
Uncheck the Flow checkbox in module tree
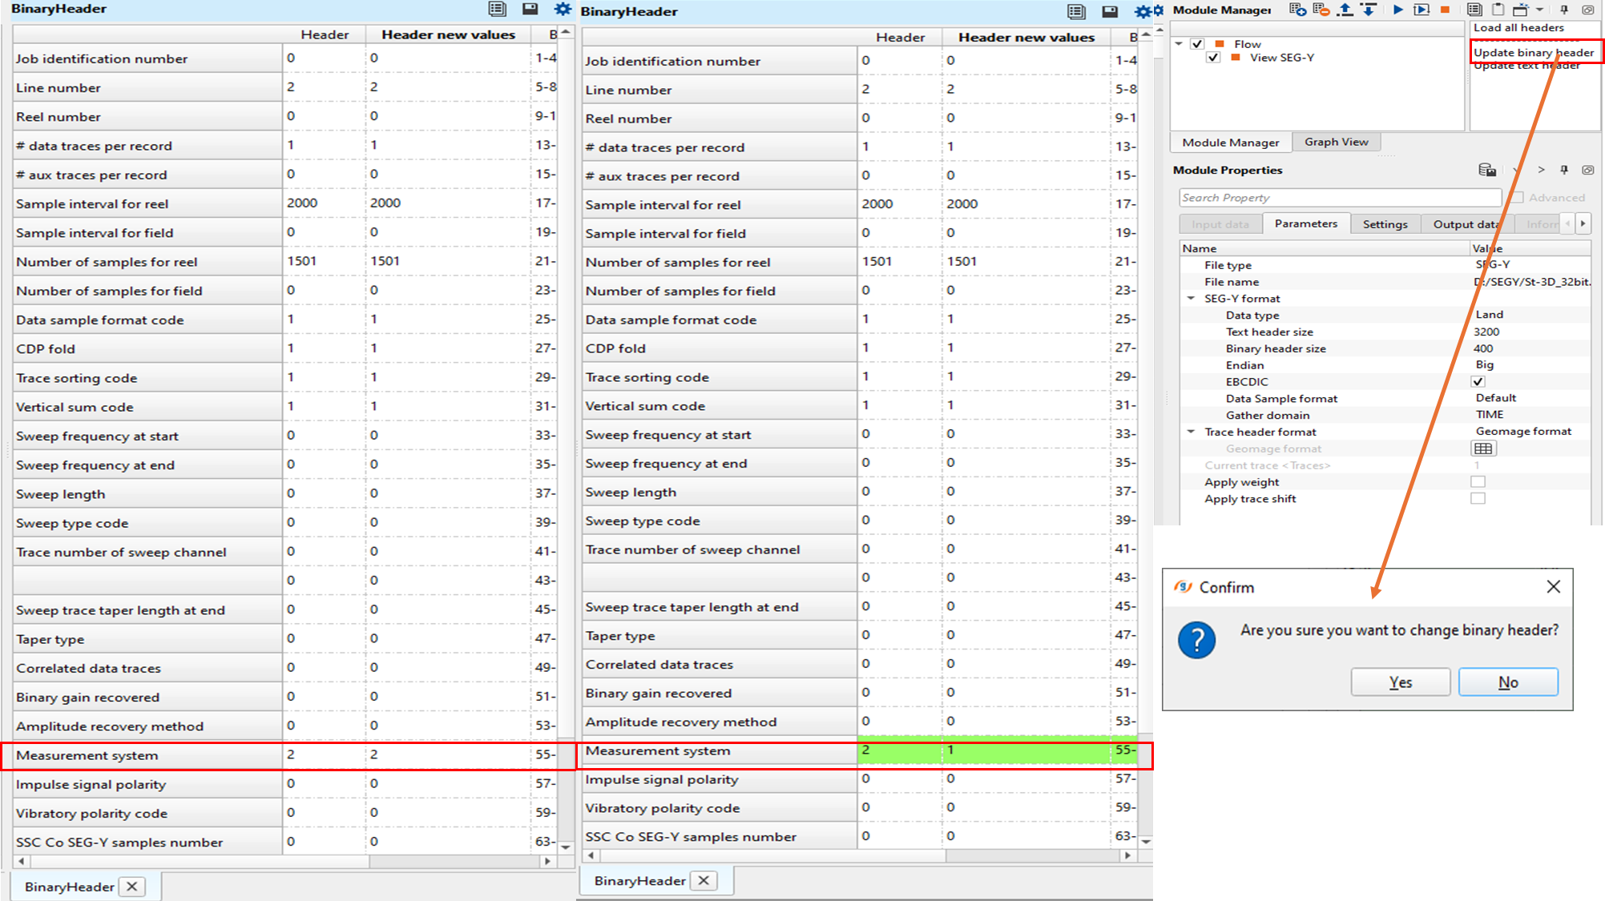point(1197,44)
